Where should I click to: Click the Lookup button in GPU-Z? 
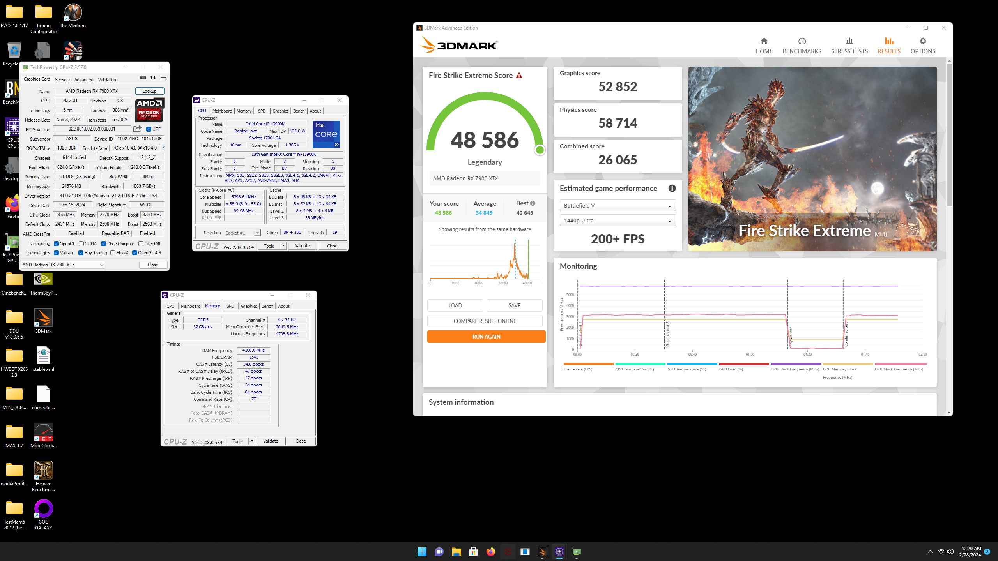(x=149, y=91)
